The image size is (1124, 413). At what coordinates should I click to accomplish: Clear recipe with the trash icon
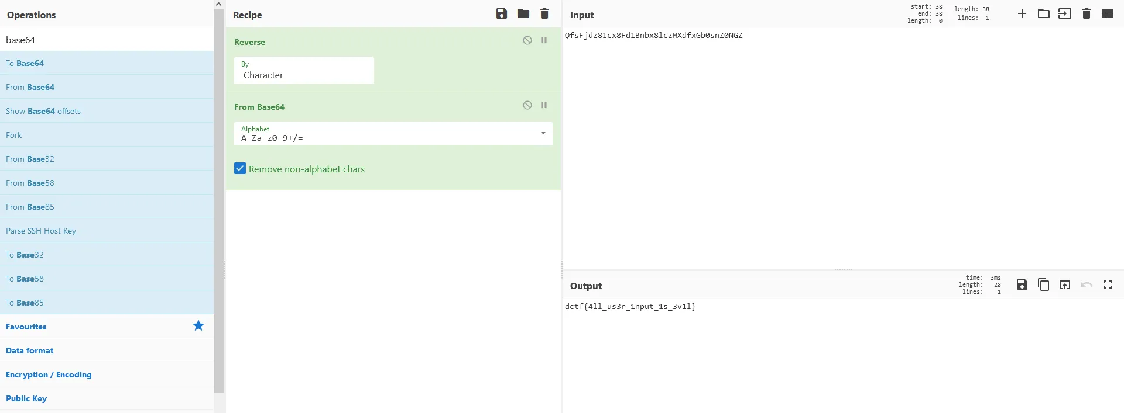coord(544,14)
